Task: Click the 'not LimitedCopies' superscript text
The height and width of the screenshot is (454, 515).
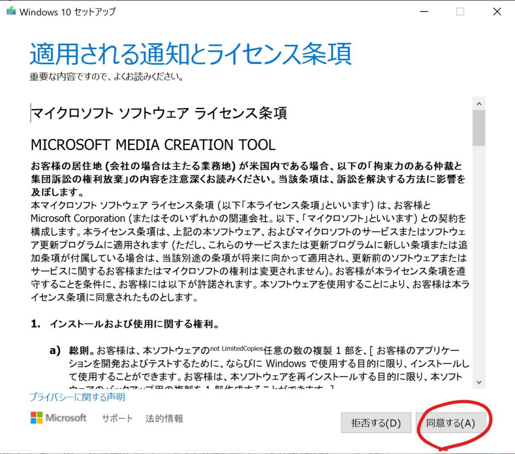Action: tap(237, 348)
